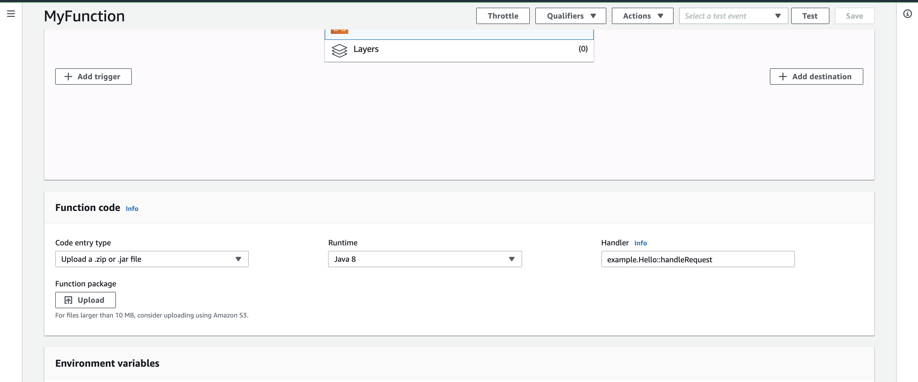
Task: Click the plus icon on Add destination
Action: [x=783, y=76]
